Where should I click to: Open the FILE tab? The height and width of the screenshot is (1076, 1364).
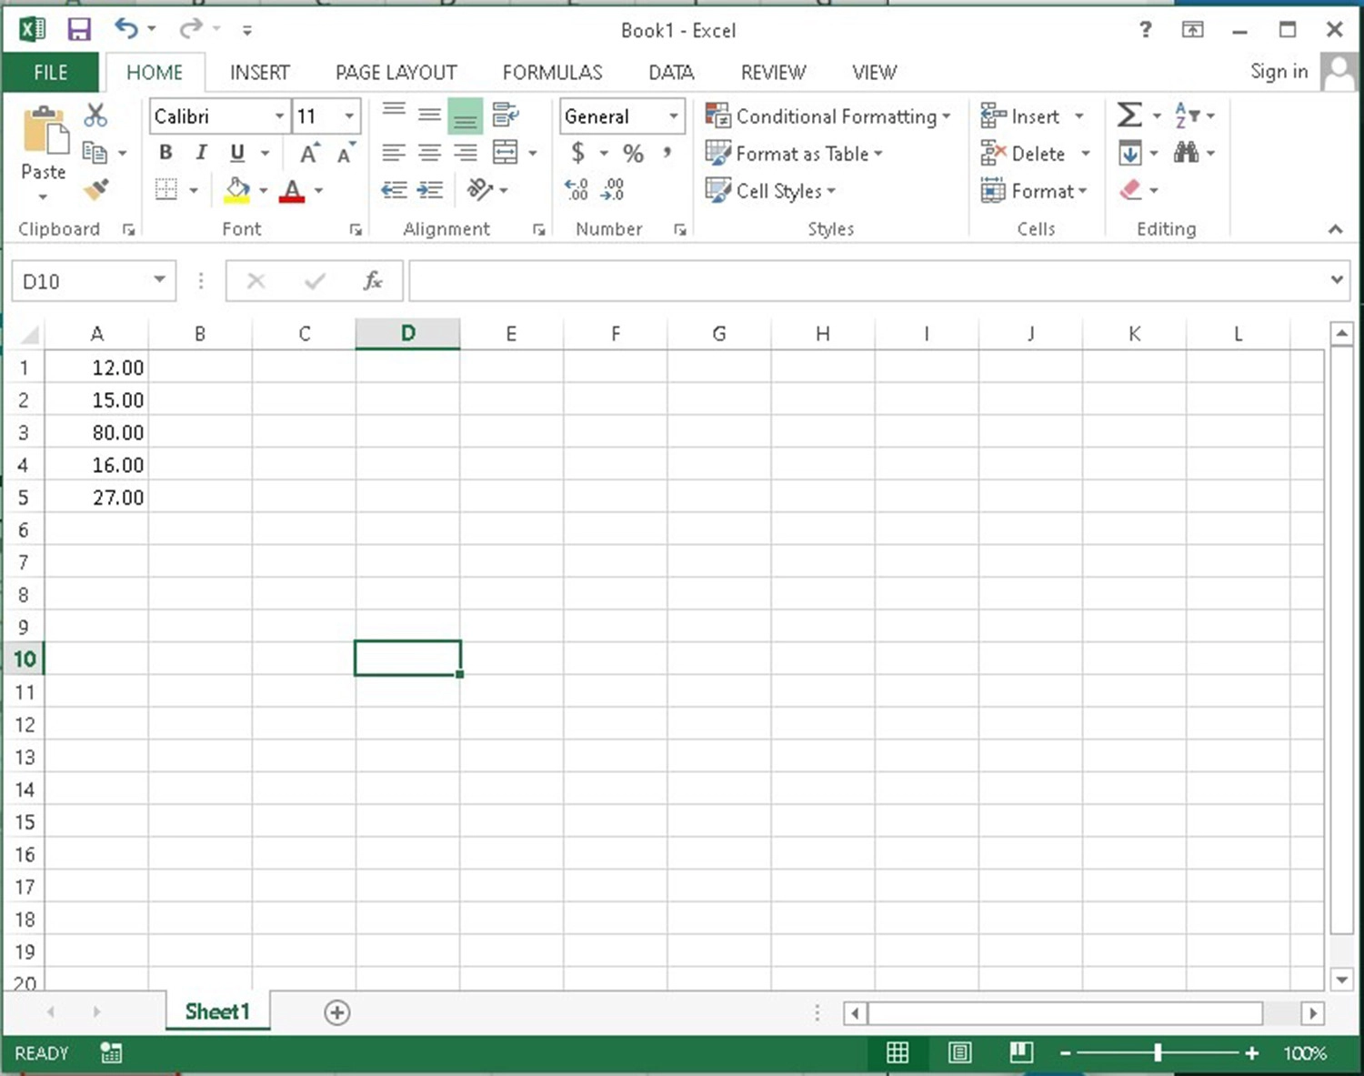[x=51, y=73]
